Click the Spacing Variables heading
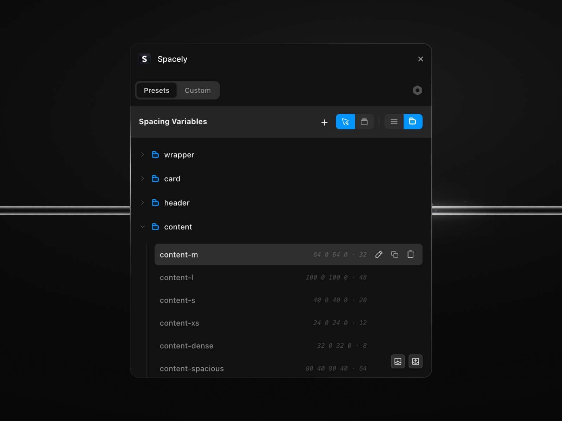The image size is (562, 421). coord(172,121)
